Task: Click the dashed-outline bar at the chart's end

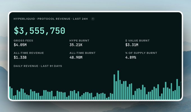Action: click(181, 91)
